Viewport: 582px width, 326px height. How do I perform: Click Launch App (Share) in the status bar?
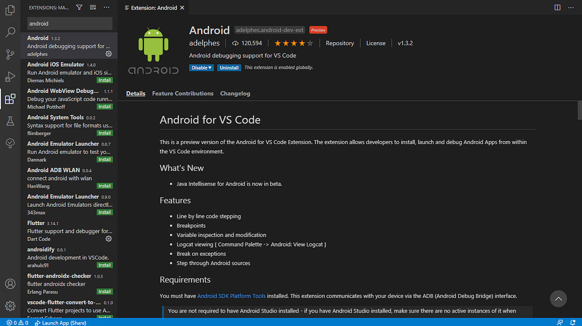pos(61,322)
